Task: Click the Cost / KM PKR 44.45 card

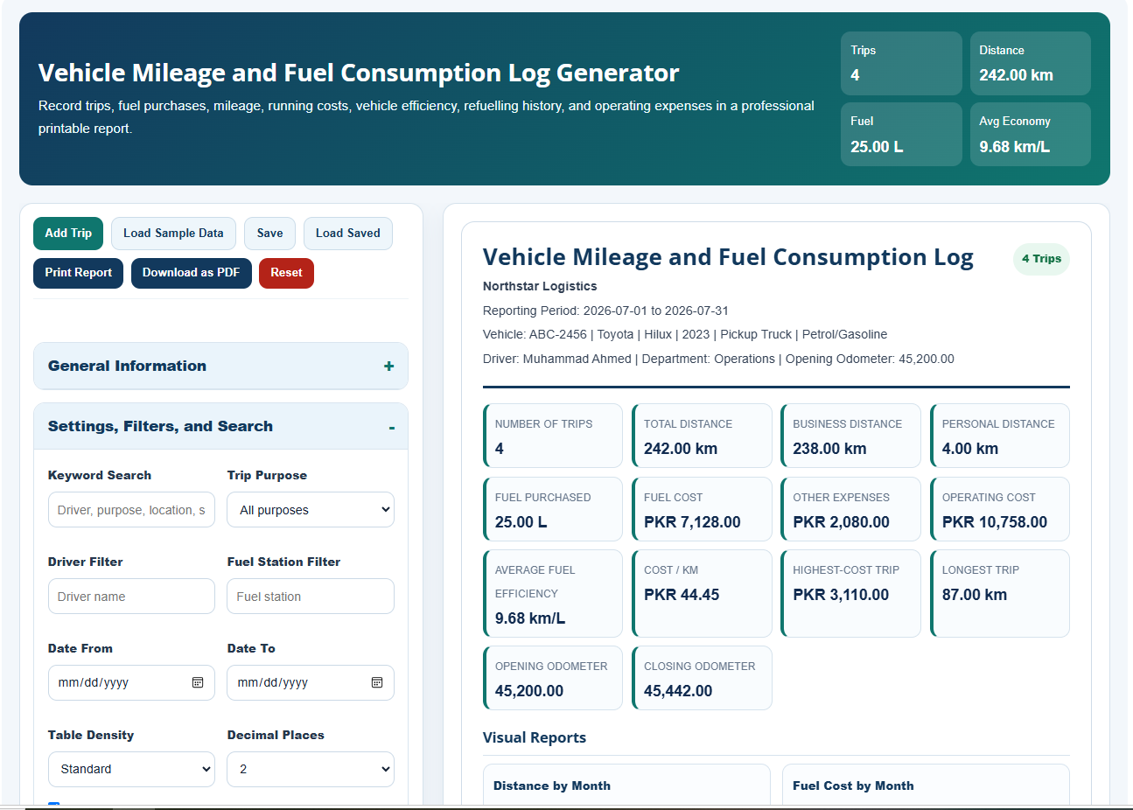Action: tap(702, 594)
